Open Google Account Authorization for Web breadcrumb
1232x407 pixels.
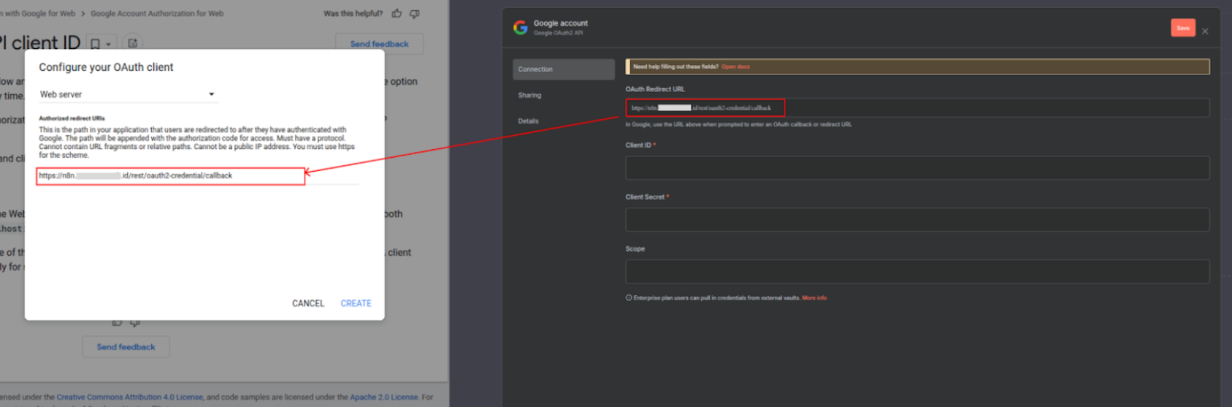pyautogui.click(x=157, y=13)
